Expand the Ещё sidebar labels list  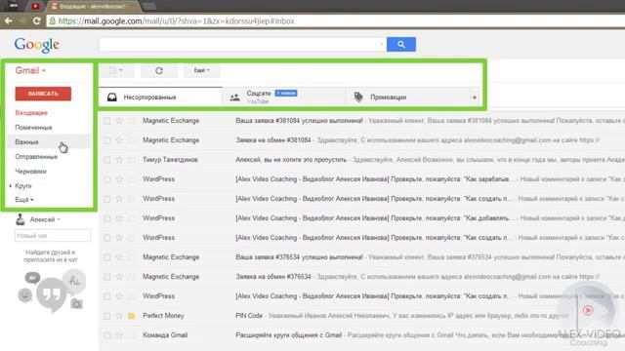[x=23, y=199]
